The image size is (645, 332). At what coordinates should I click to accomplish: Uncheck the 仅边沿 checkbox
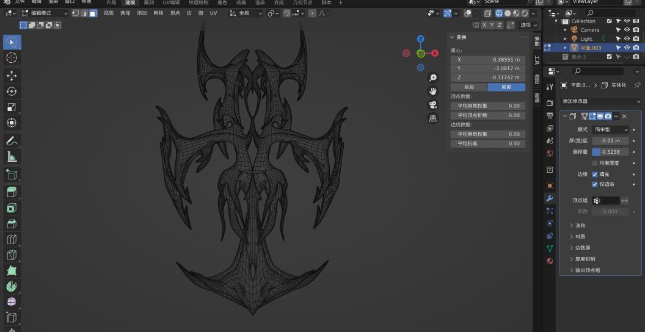tap(595, 184)
